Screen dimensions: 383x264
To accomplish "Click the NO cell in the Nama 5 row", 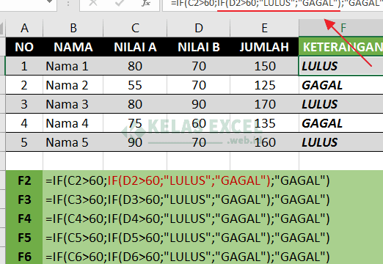I will (x=24, y=142).
